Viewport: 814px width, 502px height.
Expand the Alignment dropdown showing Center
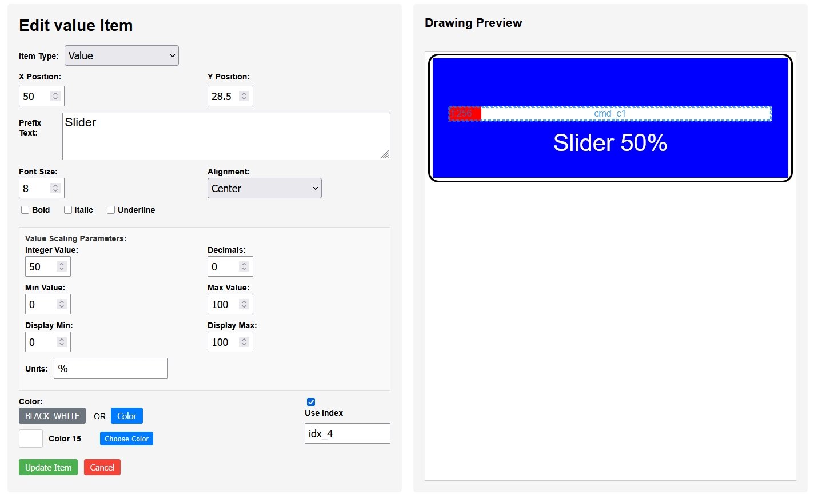pyautogui.click(x=264, y=188)
